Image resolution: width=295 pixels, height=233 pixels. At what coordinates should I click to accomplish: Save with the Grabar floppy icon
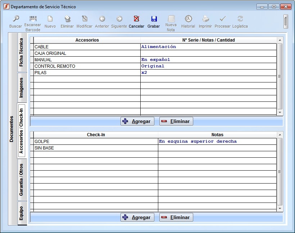[154, 19]
